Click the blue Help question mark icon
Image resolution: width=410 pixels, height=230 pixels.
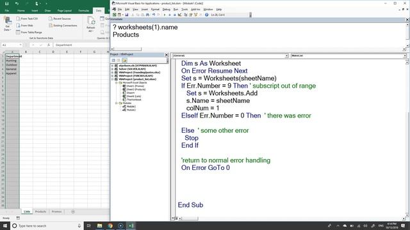pos(206,15)
